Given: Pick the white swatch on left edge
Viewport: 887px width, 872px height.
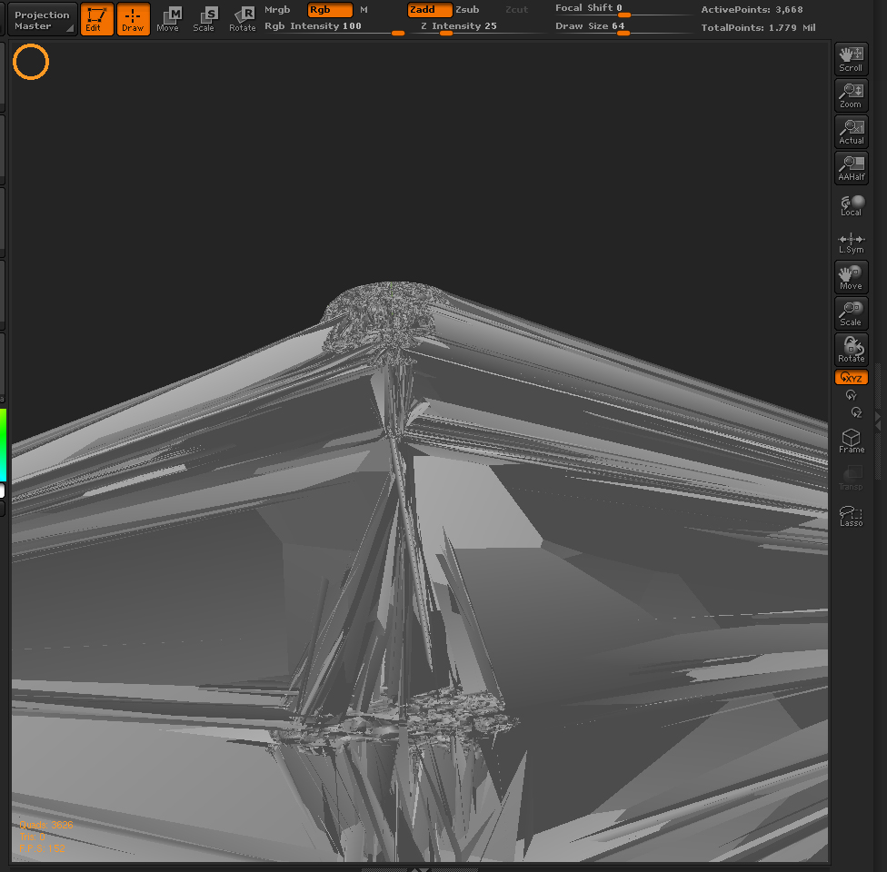Looking at the screenshot, I should coord(4,490).
